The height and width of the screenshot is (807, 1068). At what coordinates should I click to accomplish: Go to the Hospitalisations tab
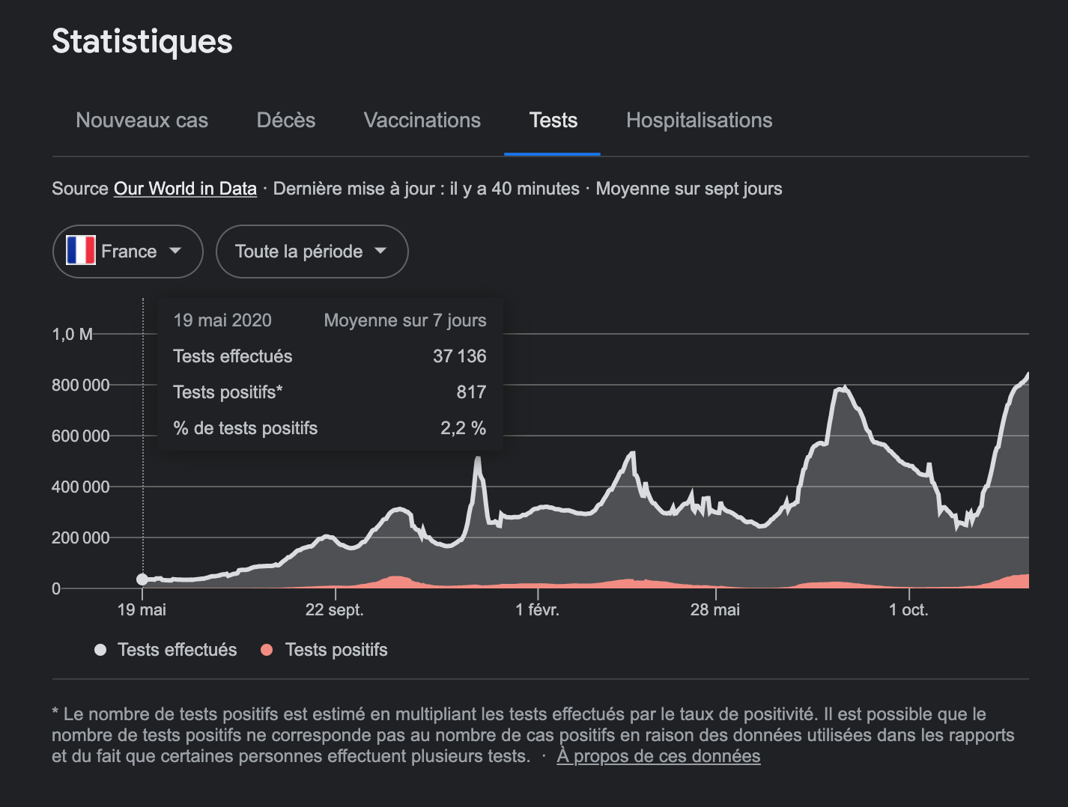pos(699,121)
